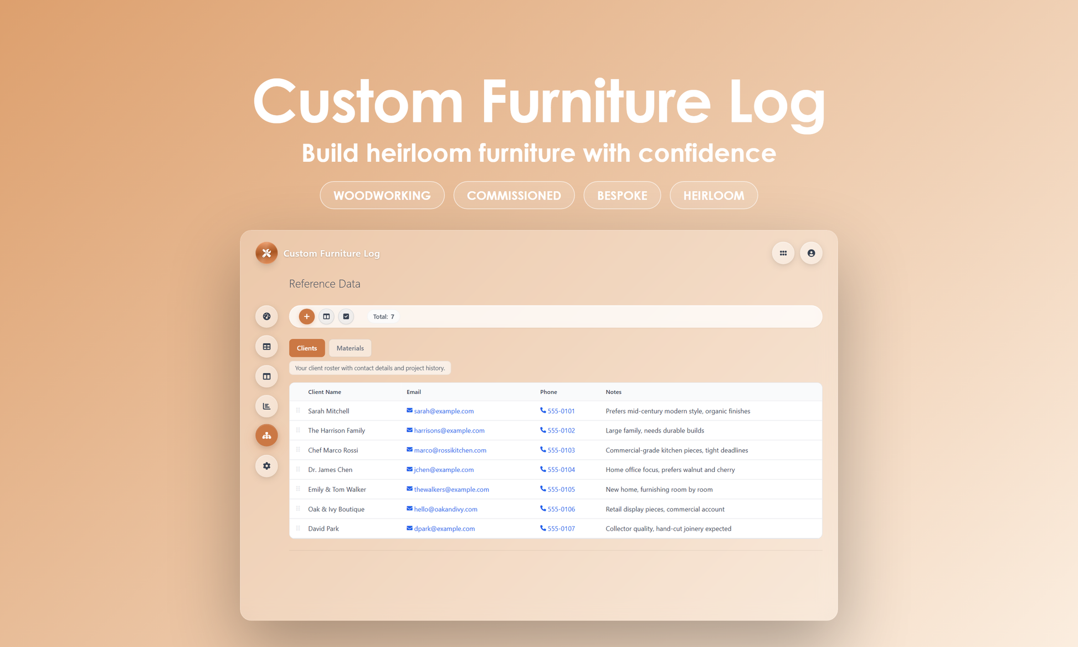Click the WOODWORKING tag pill
The height and width of the screenshot is (647, 1078).
tap(382, 195)
